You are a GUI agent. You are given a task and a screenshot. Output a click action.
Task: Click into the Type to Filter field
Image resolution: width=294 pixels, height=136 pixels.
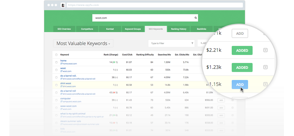tap(170, 43)
